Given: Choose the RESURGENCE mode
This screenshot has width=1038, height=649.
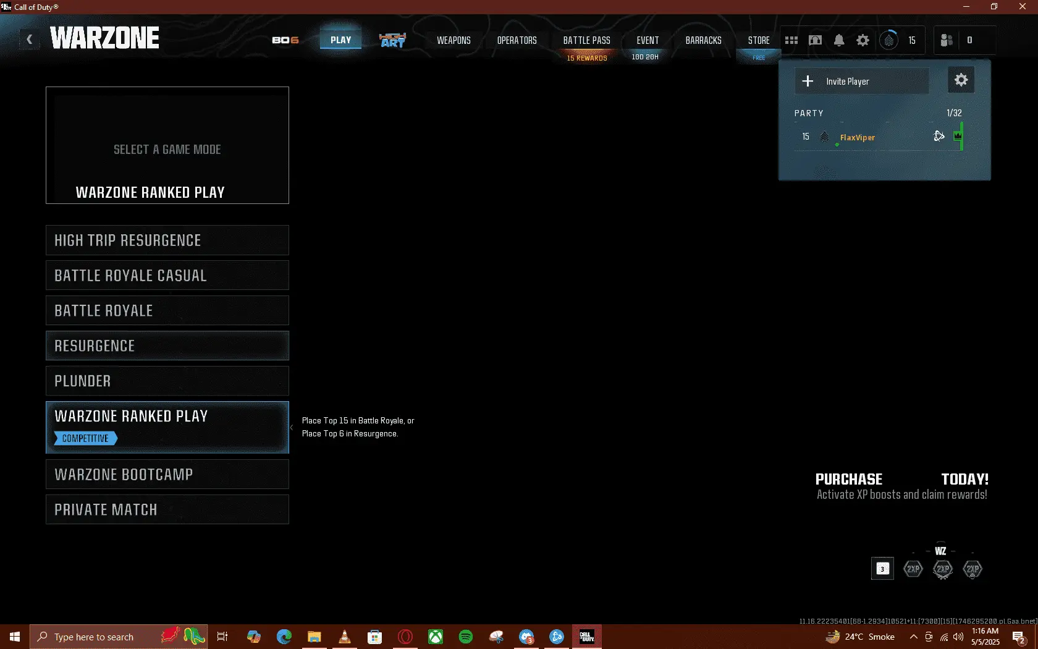Looking at the screenshot, I should click(167, 346).
